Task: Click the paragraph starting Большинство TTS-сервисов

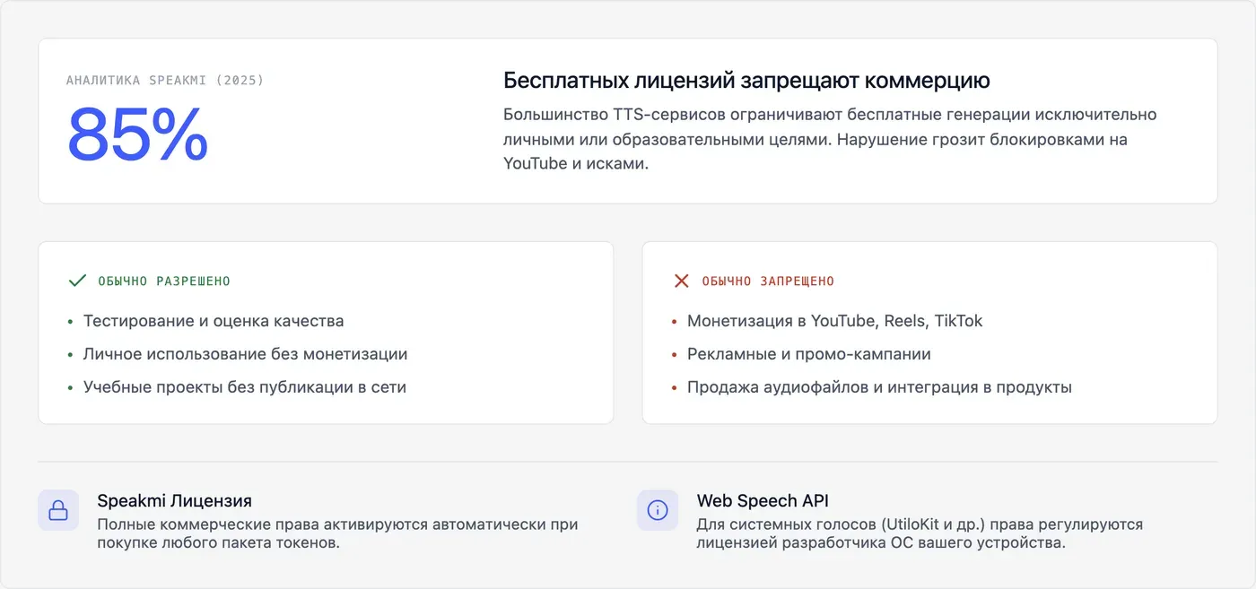Action: (830, 139)
